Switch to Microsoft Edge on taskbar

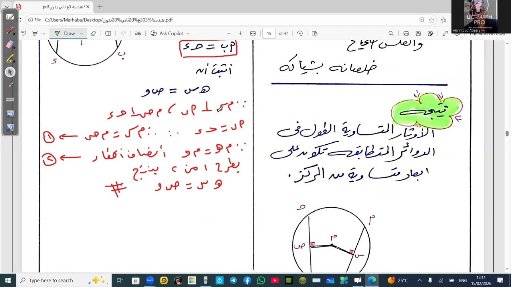click(x=372, y=280)
